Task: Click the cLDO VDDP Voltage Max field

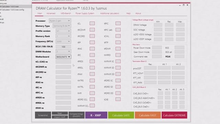Action: [x=180, y=39]
